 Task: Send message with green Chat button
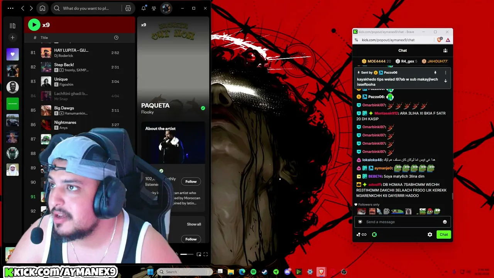coord(444,234)
